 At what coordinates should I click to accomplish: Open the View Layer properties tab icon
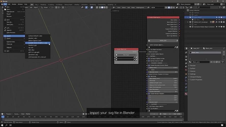pyautogui.click(x=186, y=63)
